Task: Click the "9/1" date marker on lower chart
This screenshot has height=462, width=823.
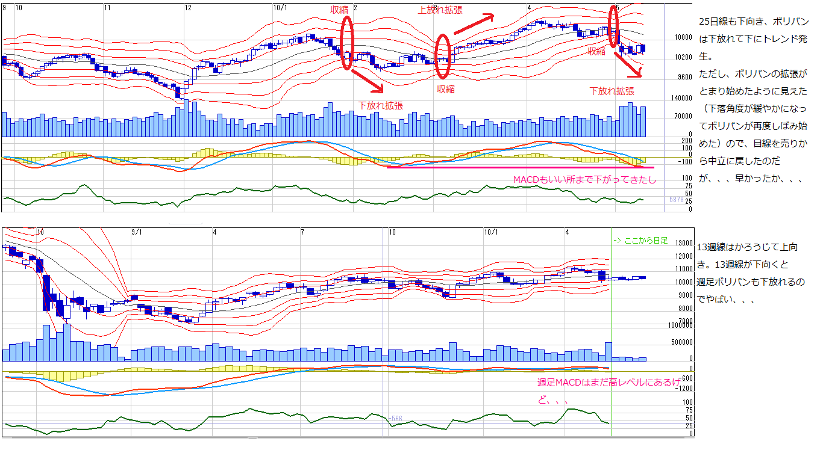Action: pyautogui.click(x=137, y=232)
